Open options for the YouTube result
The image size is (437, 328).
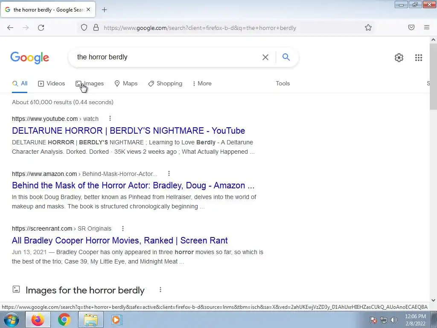click(110, 119)
